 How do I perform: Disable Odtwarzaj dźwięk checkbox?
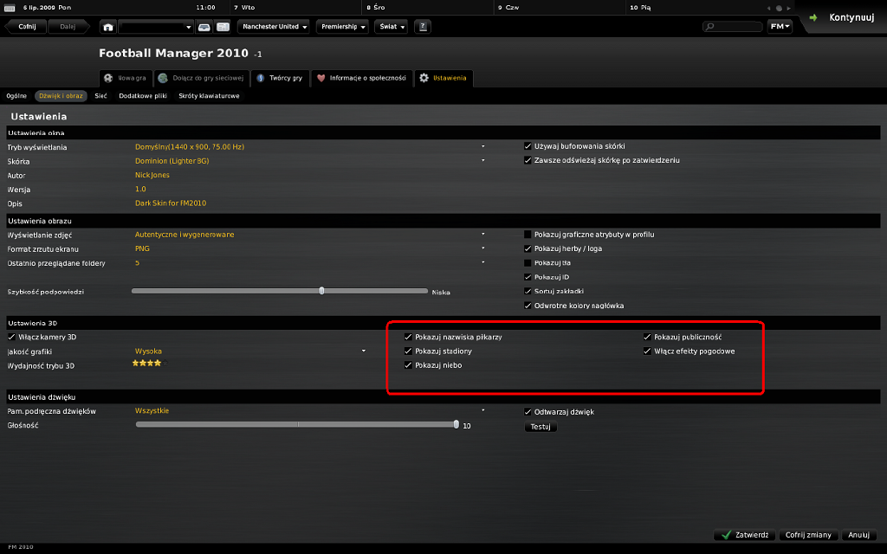528,412
